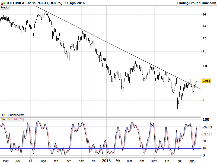Click the red 59,127 %D value tag
The height and width of the screenshot is (163, 217).
tap(207, 134)
